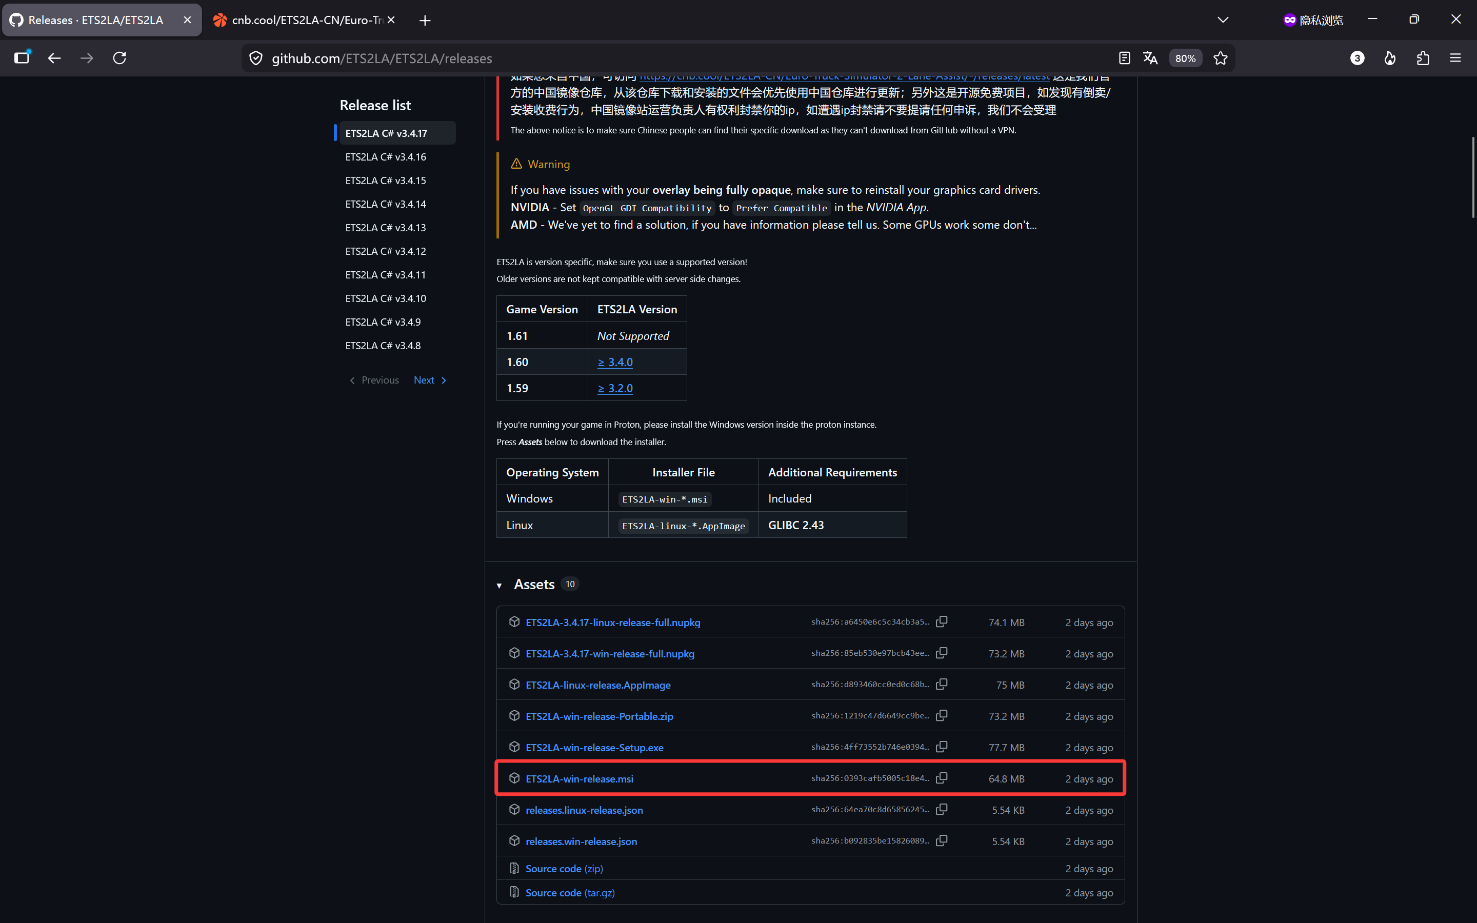
Task: Download ETS2LA-win-release.msi installer
Action: click(579, 778)
